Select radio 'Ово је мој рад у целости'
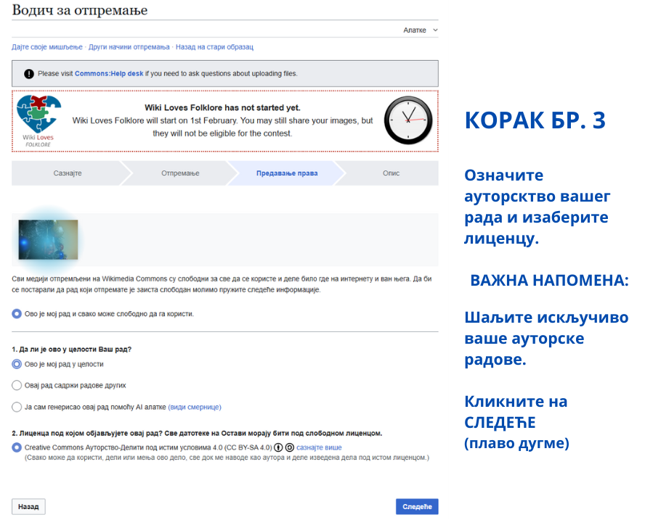Screen dimensions: 653x525 point(16,364)
